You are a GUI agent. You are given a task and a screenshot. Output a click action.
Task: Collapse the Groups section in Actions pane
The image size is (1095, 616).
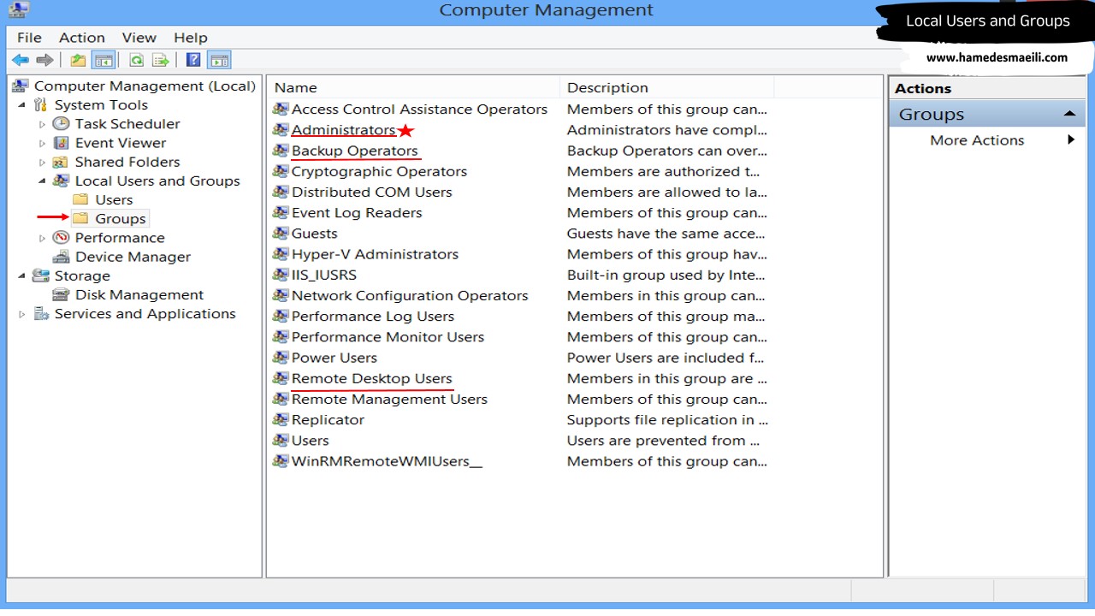click(x=1069, y=114)
